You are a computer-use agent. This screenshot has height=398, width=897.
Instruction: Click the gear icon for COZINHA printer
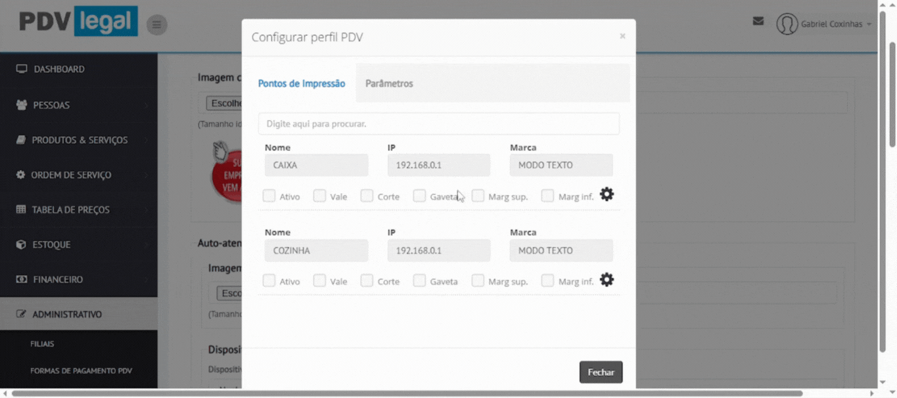coord(607,280)
